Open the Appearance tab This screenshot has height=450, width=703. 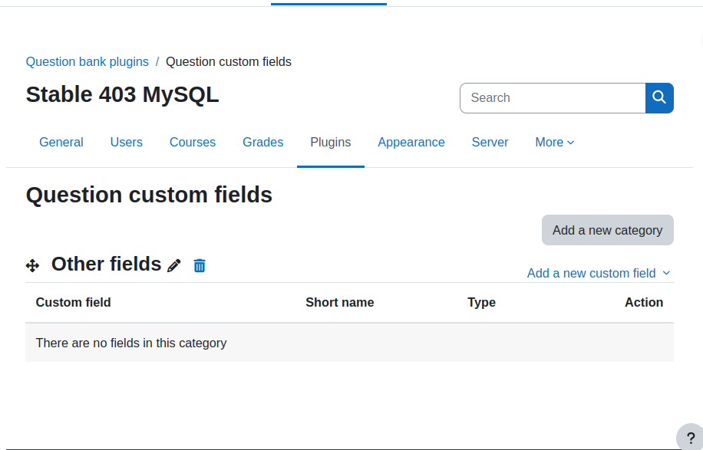[x=411, y=143]
